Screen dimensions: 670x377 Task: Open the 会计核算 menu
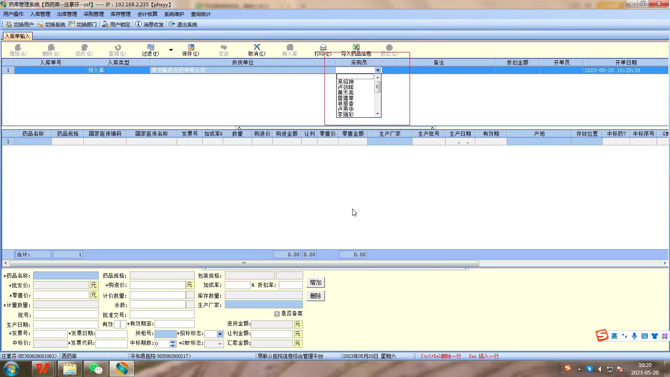coord(147,14)
